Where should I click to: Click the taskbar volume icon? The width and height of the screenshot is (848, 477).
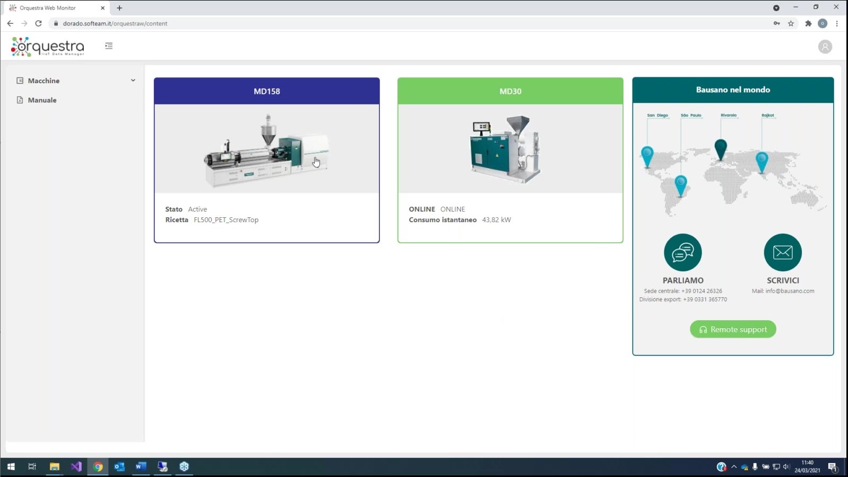786,467
